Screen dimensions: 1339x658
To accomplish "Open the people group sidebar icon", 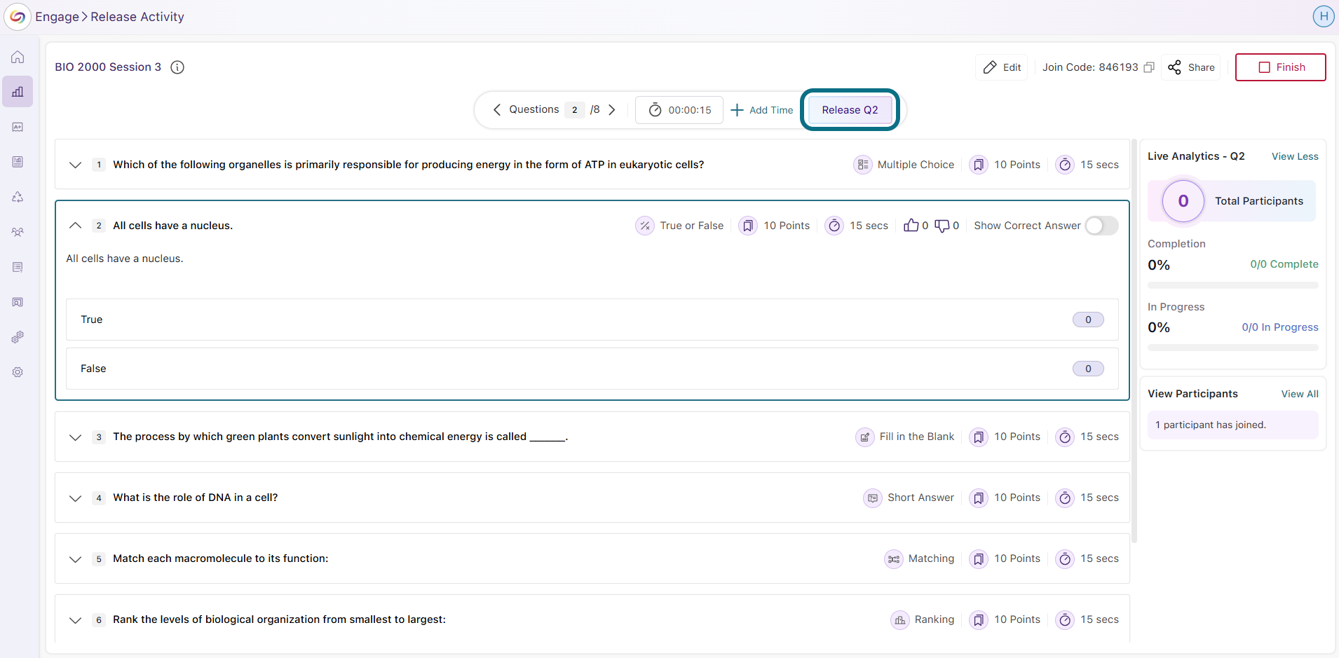I will pos(18,232).
